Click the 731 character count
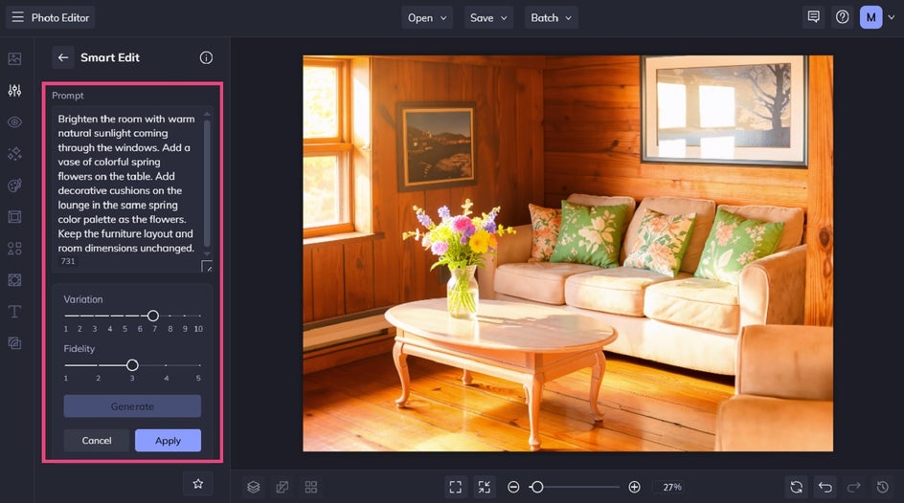The image size is (904, 503). [68, 261]
